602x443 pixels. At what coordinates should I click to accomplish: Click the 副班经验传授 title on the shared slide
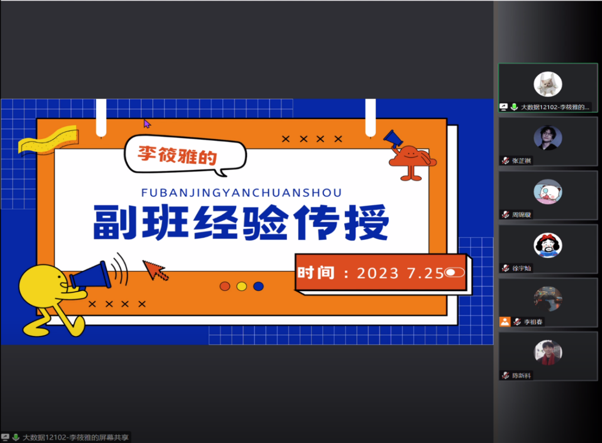241,223
